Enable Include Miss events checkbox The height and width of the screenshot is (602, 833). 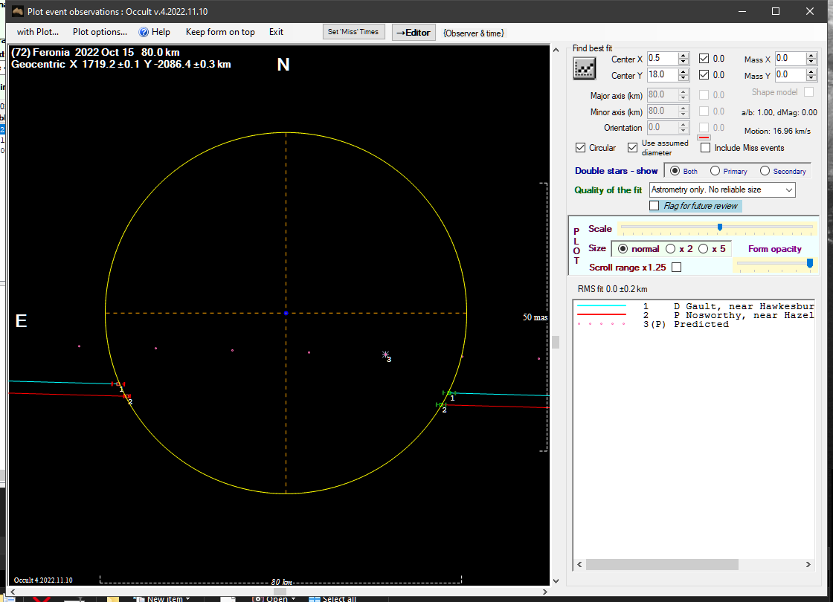tap(706, 148)
